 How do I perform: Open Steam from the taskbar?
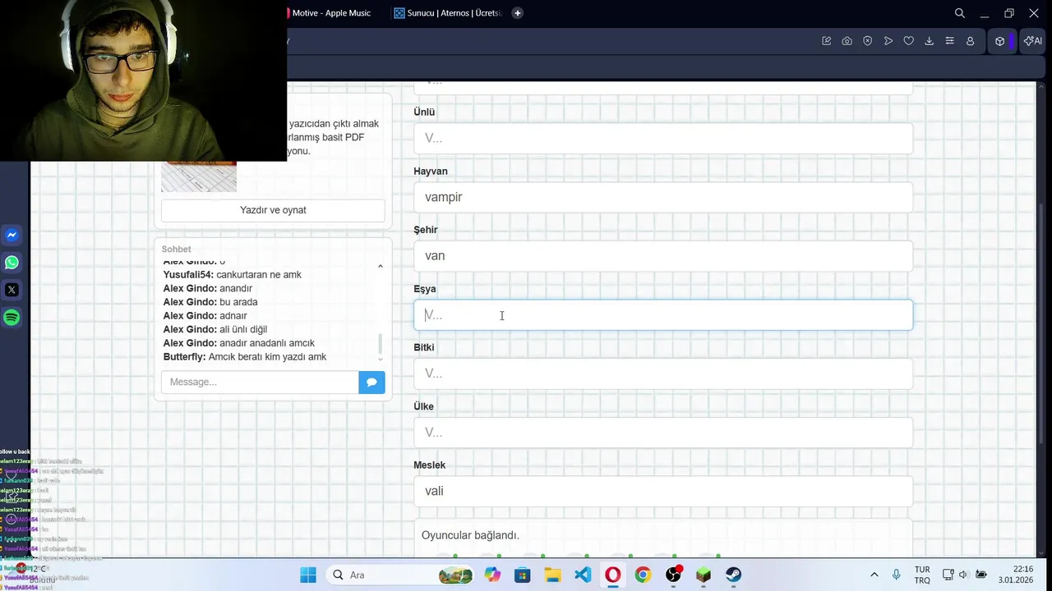pyautogui.click(x=734, y=575)
